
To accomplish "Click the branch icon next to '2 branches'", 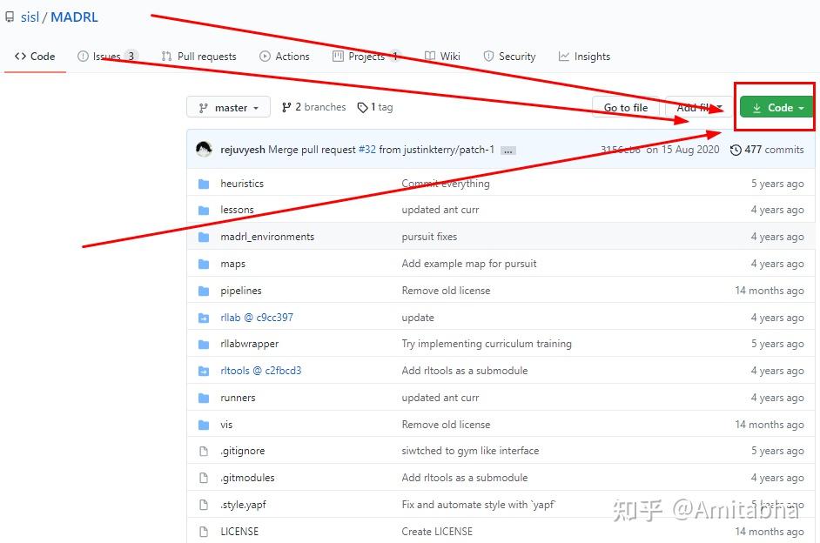I will tap(288, 107).
